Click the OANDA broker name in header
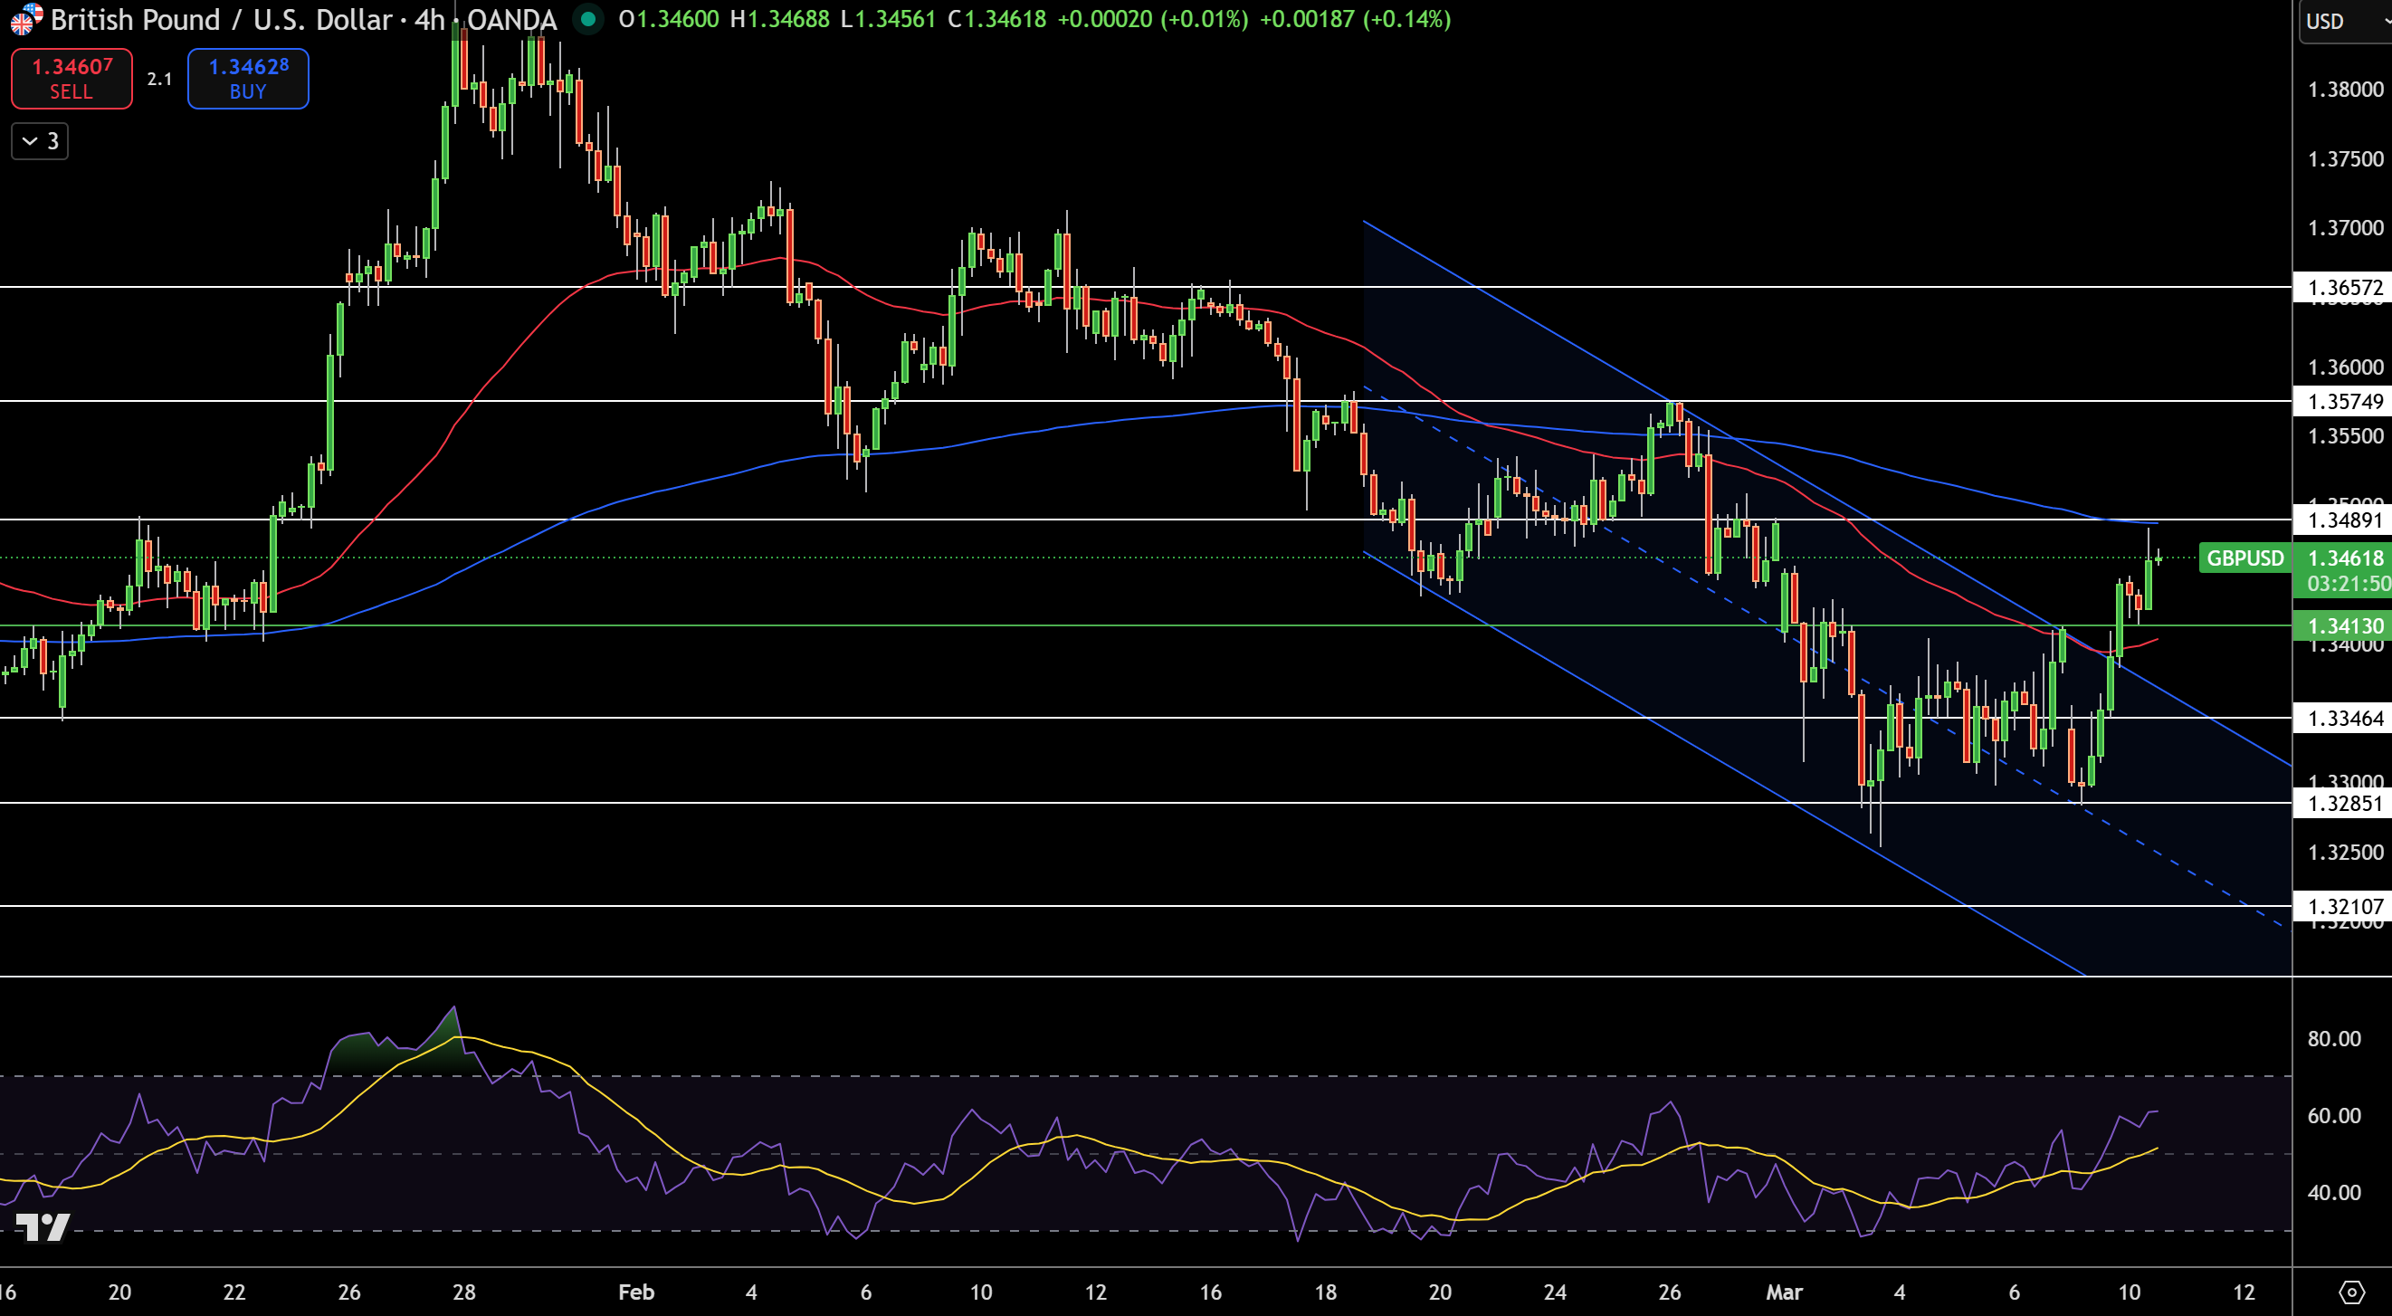Screen dimensions: 2392x1316 (x=511, y=20)
